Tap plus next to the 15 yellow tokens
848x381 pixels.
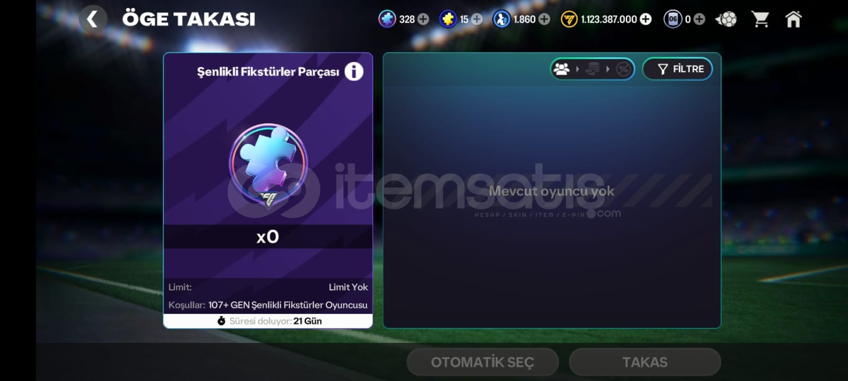coord(477,20)
